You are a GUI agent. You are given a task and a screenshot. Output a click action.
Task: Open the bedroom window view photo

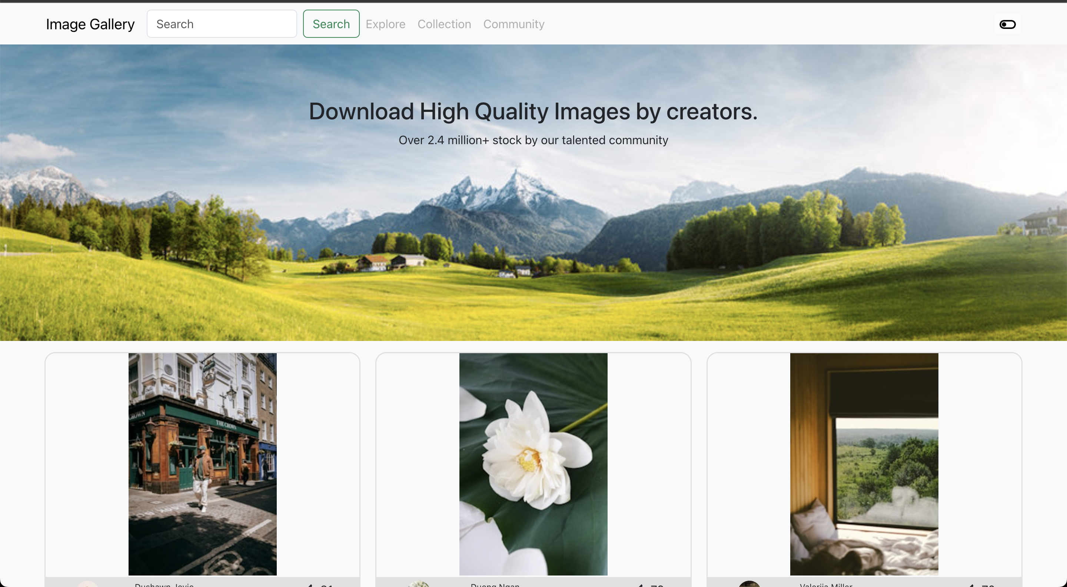pyautogui.click(x=864, y=464)
